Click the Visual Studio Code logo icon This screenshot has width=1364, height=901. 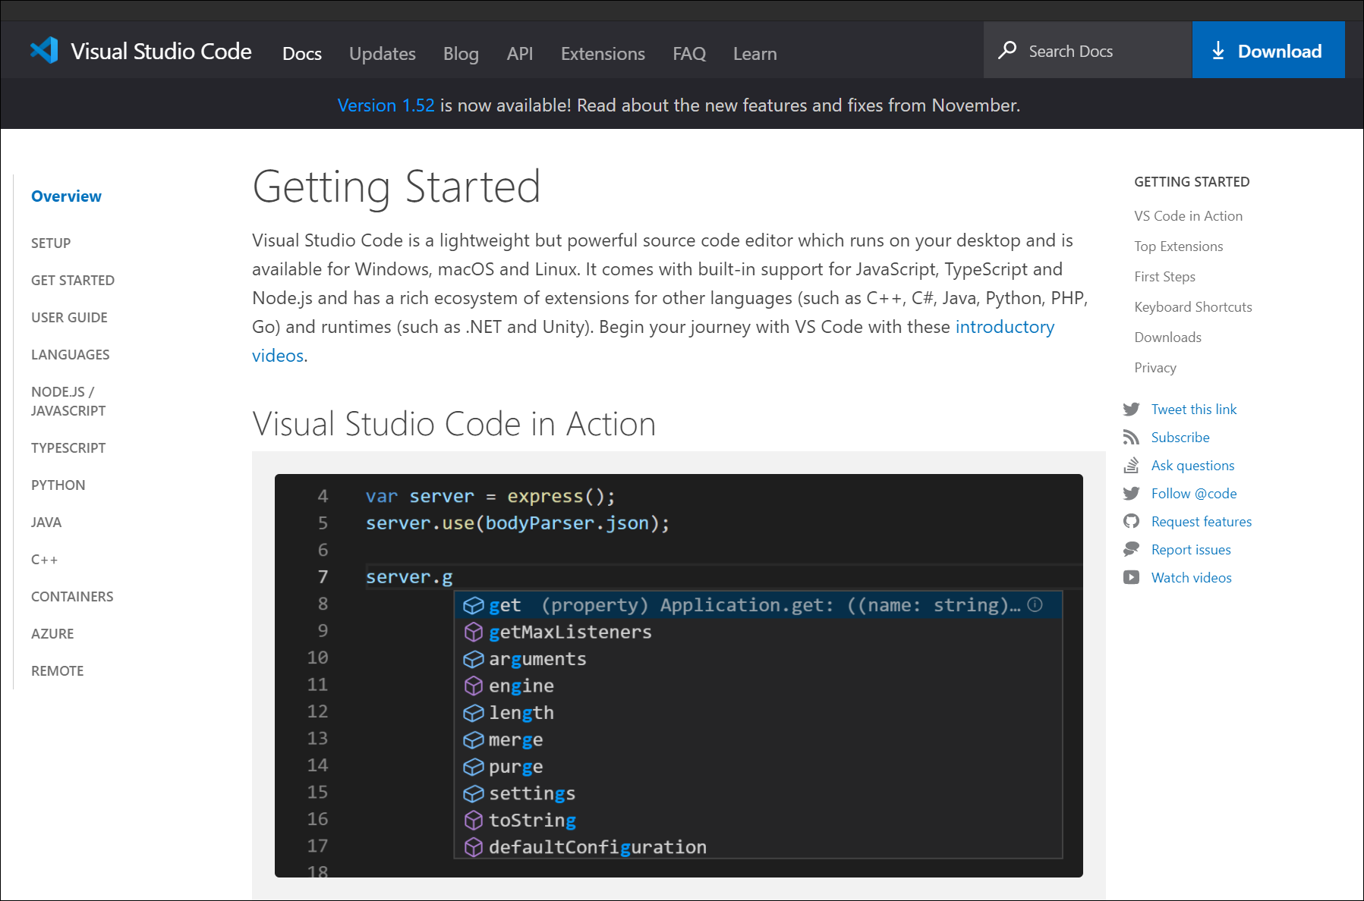click(44, 51)
